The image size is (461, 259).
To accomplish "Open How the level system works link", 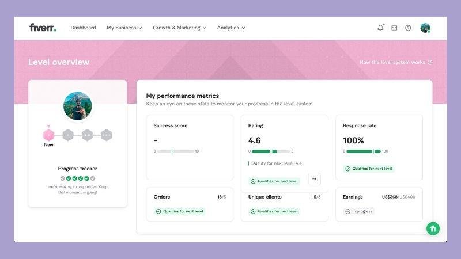I will (x=395, y=62).
